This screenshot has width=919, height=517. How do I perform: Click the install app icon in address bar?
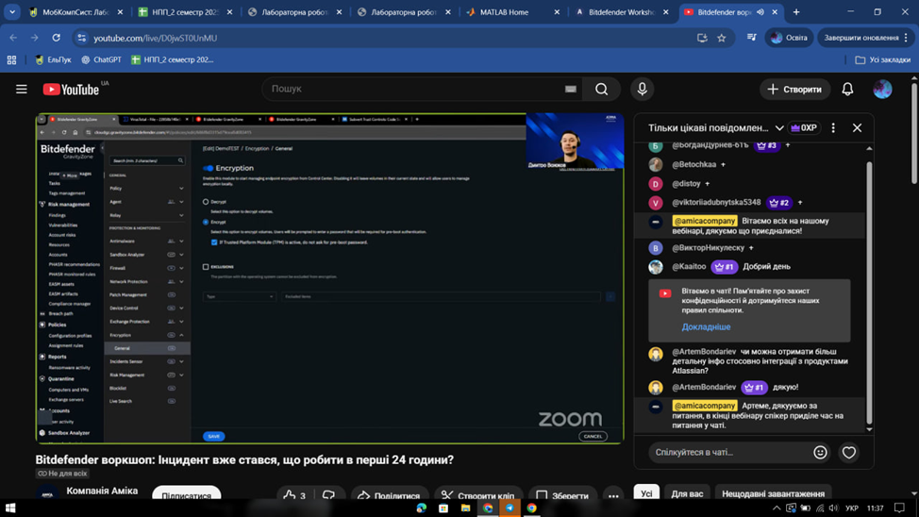tap(702, 38)
